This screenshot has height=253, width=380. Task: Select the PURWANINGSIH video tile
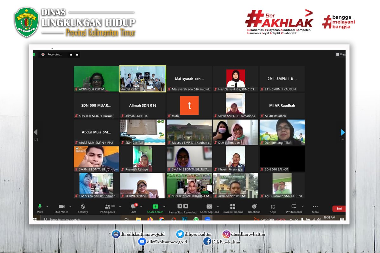pyautogui.click(x=143, y=186)
